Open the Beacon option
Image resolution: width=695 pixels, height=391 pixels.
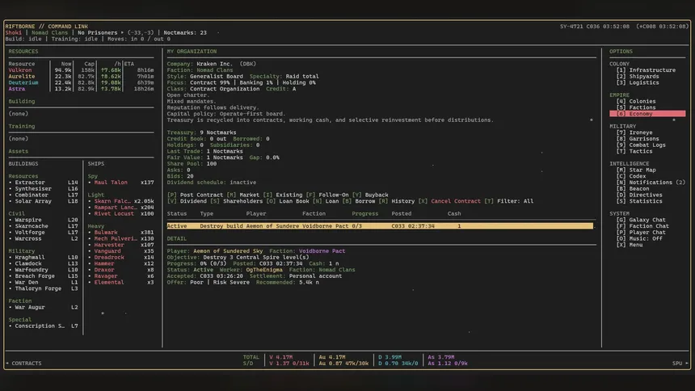(x=633, y=188)
